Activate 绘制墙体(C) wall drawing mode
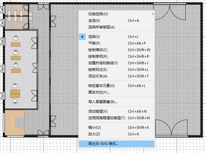Image resolution: width=206 pixels, height=153 pixels. pyautogui.click(x=116, y=50)
